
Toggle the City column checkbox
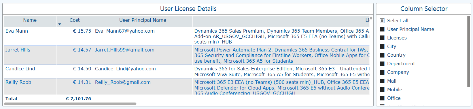point(382,46)
